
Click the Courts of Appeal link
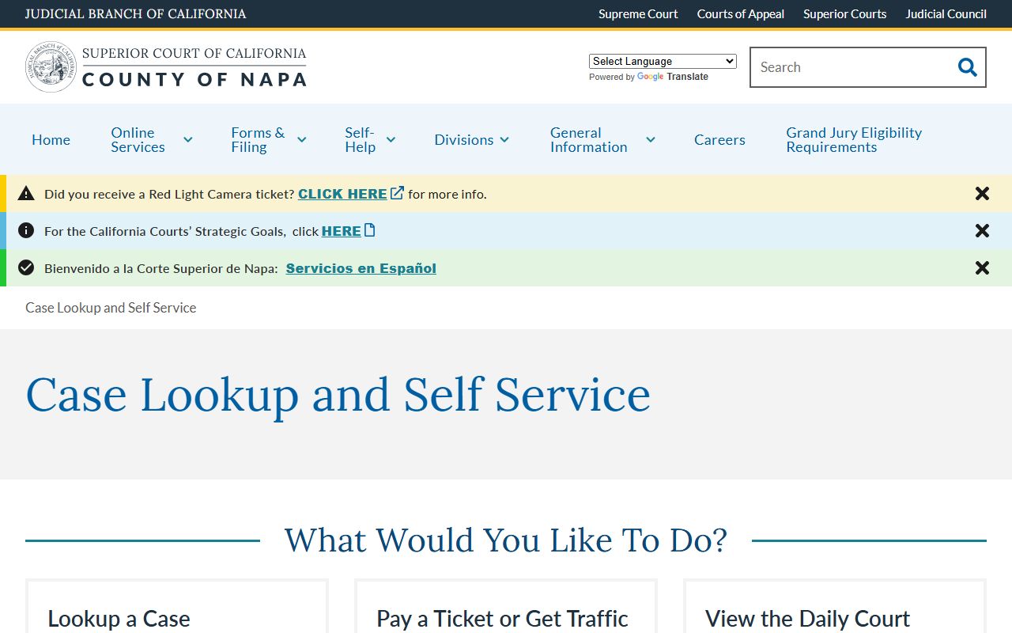point(741,14)
